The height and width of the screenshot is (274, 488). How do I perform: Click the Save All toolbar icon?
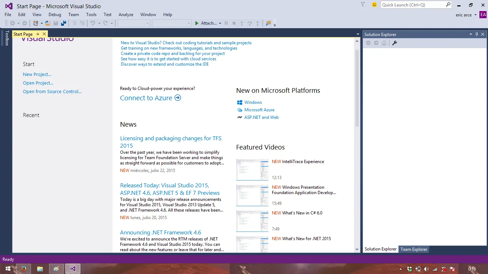(64, 23)
